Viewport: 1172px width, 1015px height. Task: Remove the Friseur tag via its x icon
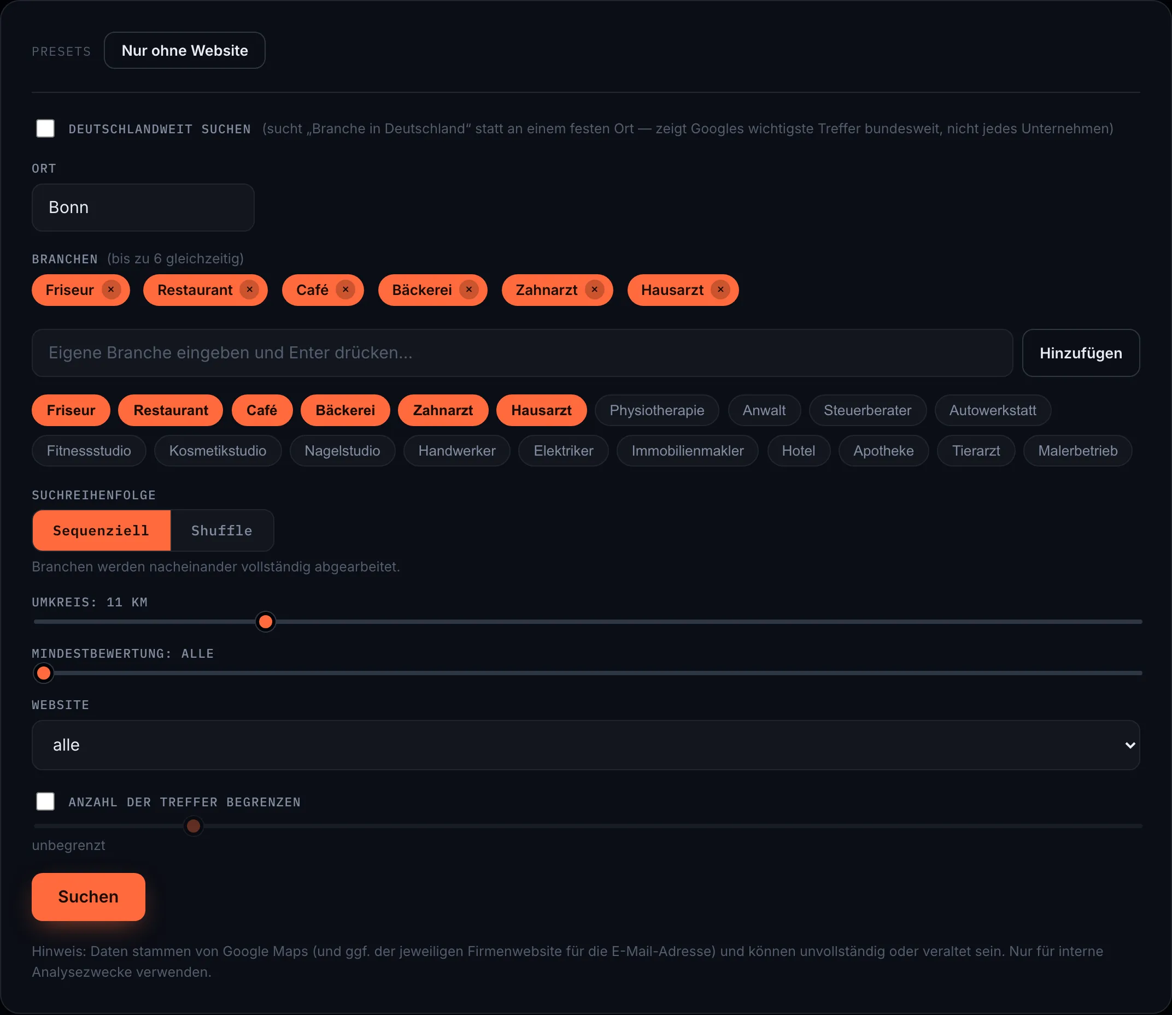click(x=111, y=290)
